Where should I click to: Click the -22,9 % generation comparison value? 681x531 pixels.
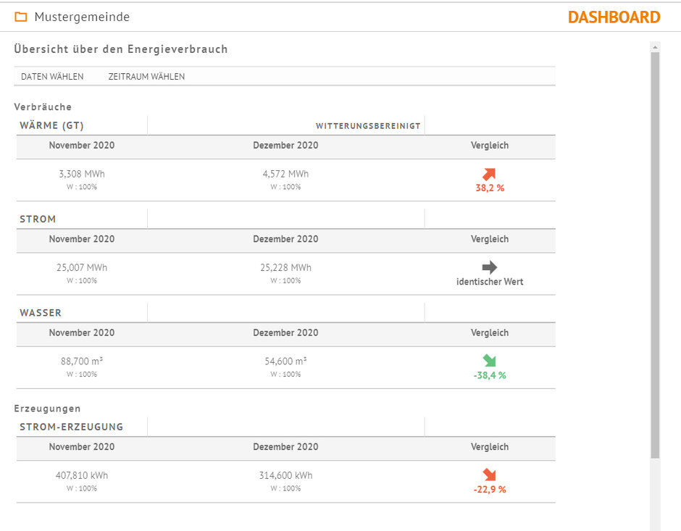coord(490,489)
